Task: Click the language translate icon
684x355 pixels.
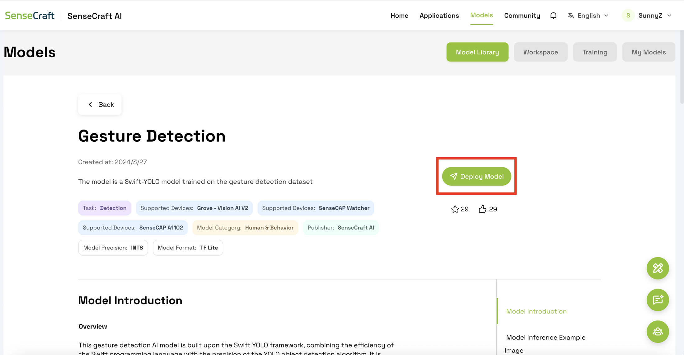Action: (x=571, y=16)
